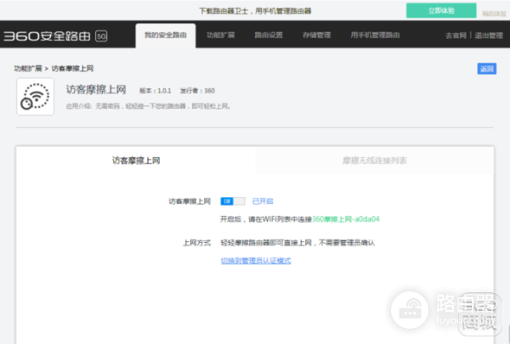This screenshot has width=510, height=344.
Task: Select the 访客摩擦上网 panel tab
Action: 136,161
